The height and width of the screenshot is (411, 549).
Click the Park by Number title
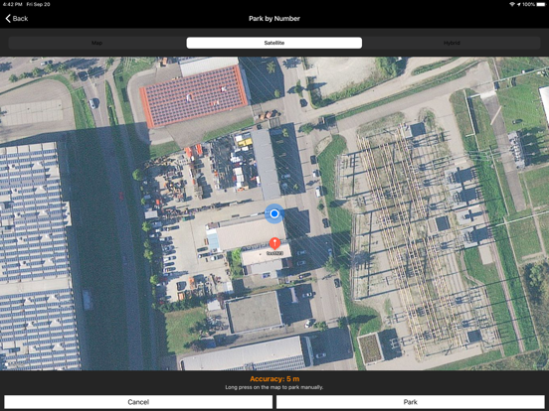point(274,19)
